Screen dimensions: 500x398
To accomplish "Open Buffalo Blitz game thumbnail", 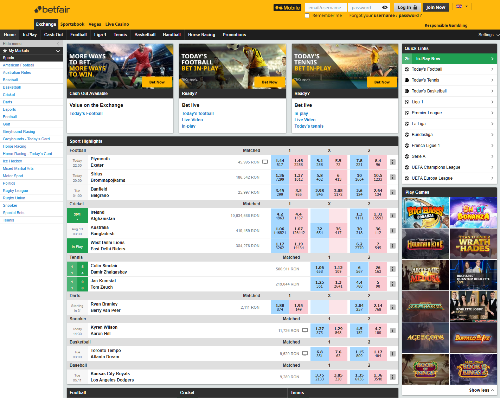I will tap(473, 338).
